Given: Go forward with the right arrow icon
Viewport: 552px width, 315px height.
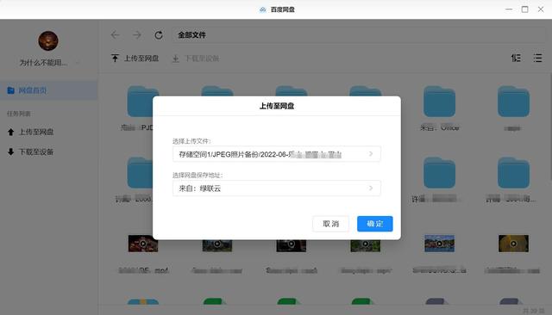Looking at the screenshot, I should click(x=137, y=34).
